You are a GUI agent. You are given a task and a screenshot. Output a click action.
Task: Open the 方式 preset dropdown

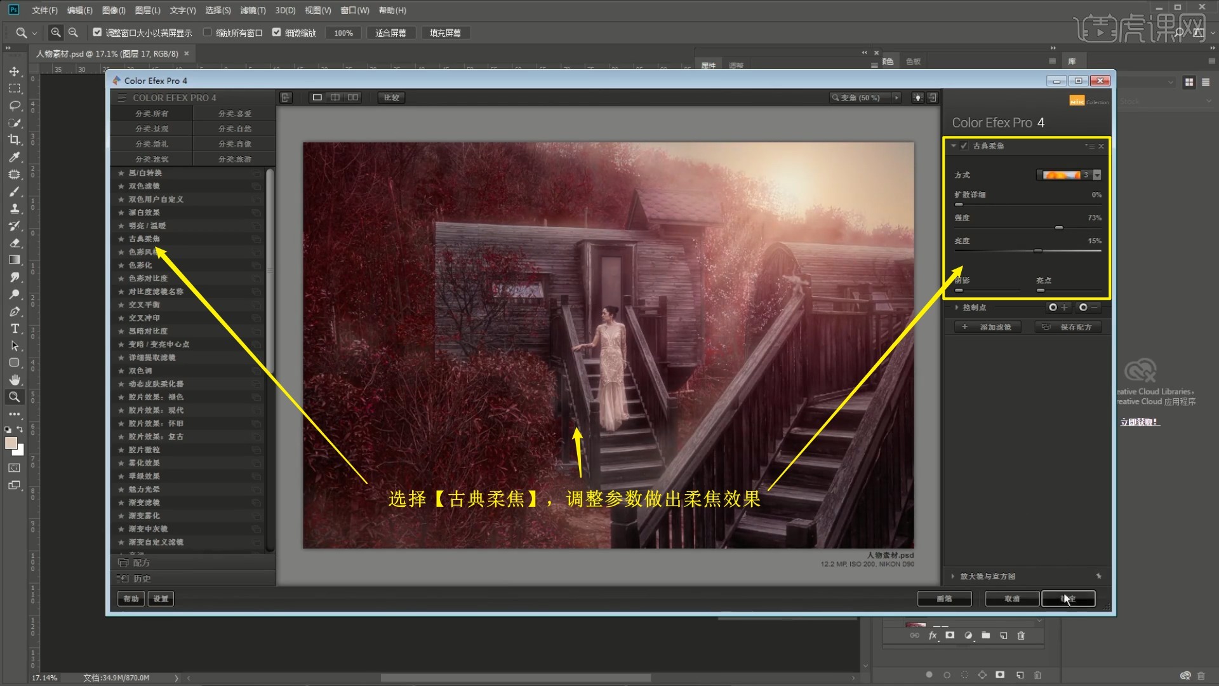[1097, 175]
